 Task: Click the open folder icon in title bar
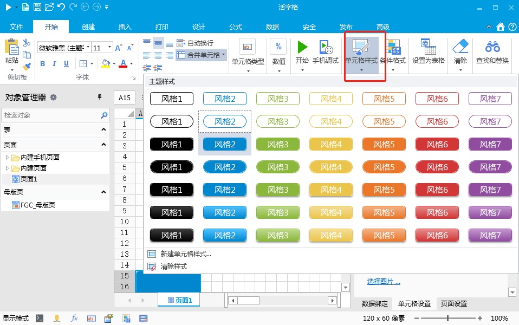(49, 7)
